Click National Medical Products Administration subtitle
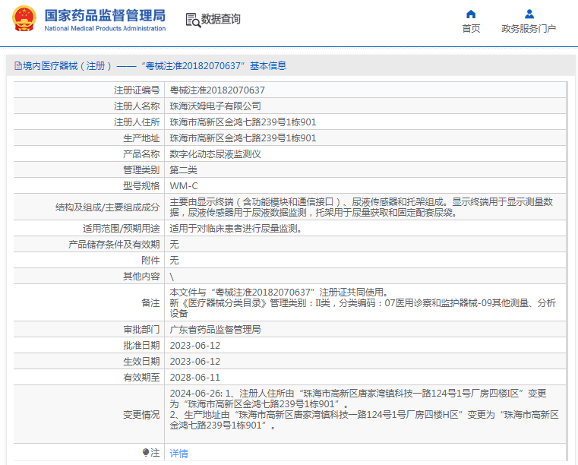The image size is (578, 465). coord(105,28)
